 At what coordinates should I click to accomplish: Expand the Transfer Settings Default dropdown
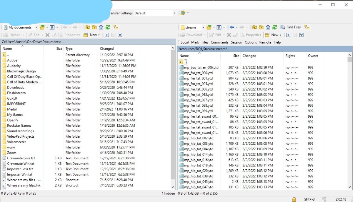174,13
